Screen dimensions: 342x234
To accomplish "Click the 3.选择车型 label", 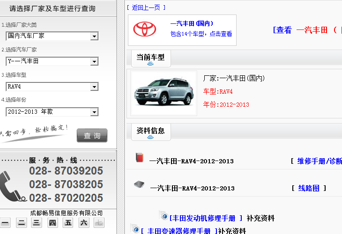I will click(14, 75).
